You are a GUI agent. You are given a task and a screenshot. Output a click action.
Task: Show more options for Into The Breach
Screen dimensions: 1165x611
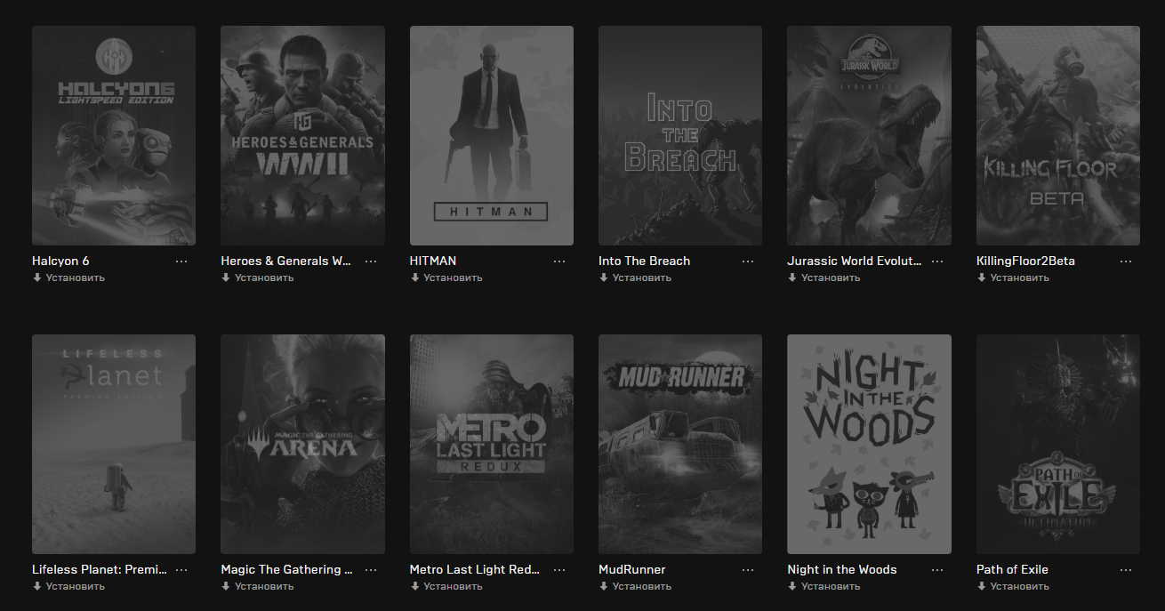748,261
